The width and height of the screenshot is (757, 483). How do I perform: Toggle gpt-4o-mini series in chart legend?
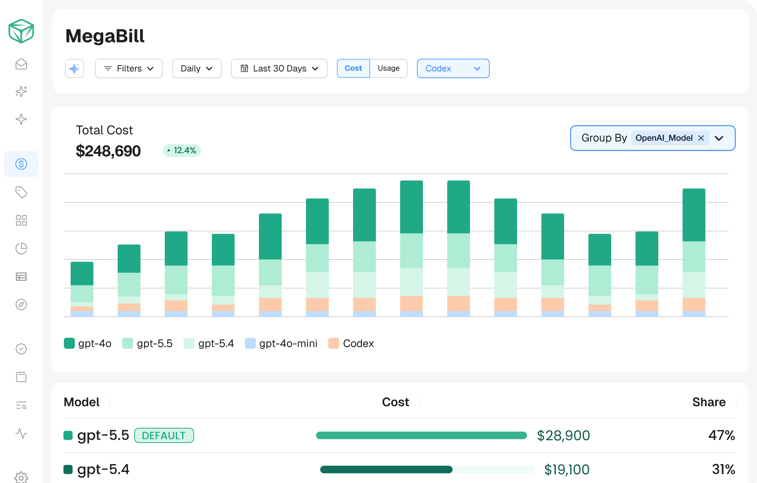(281, 343)
